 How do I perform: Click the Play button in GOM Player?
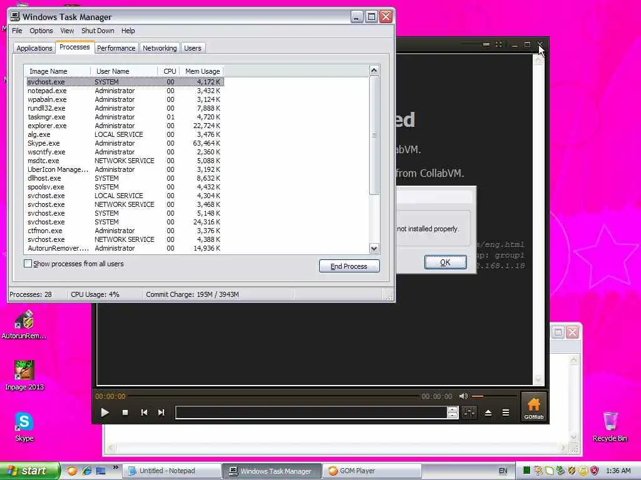tap(105, 412)
